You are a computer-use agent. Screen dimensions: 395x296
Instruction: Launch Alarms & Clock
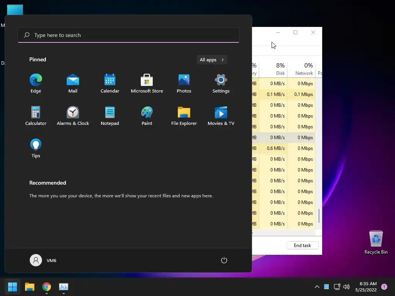point(73,116)
